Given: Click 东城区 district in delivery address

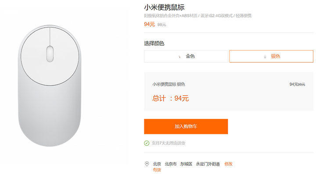Looking at the screenshot, I should (186, 164).
